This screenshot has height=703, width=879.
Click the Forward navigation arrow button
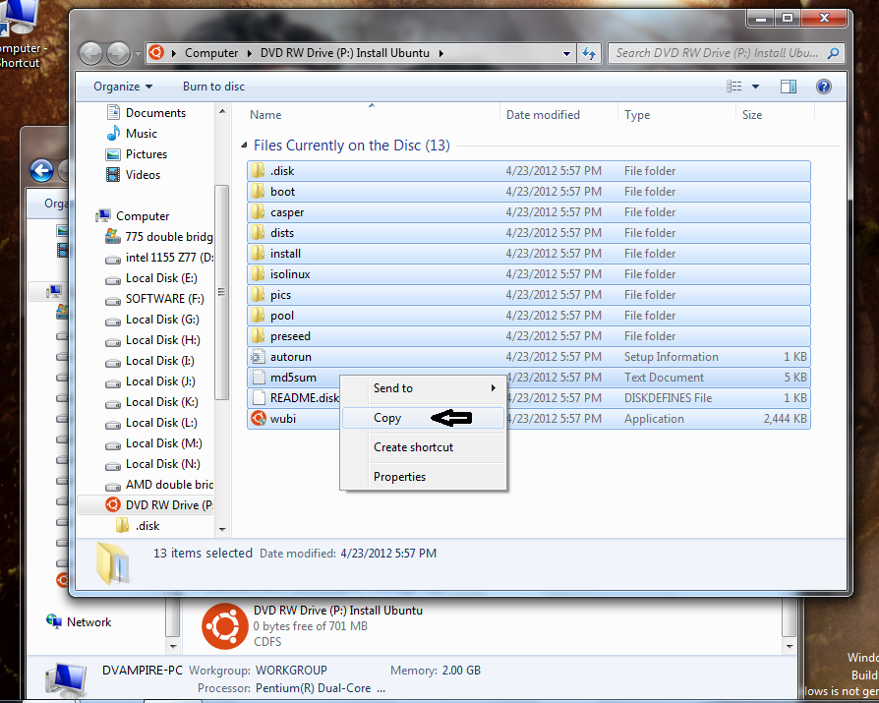[118, 53]
